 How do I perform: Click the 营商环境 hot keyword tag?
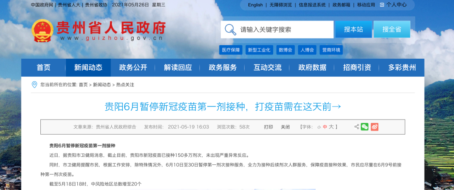click(331, 50)
